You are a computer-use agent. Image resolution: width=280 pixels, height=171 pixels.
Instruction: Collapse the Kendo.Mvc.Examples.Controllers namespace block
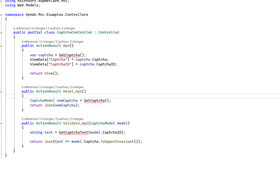point(1,14)
